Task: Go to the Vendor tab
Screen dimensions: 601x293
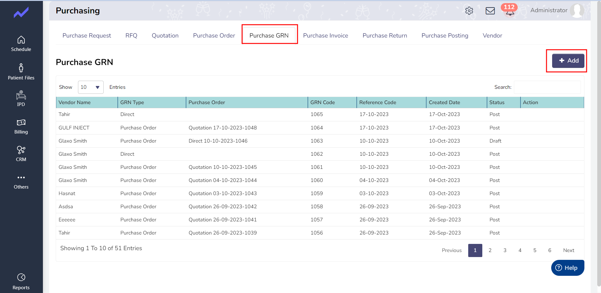Action: 492,36
